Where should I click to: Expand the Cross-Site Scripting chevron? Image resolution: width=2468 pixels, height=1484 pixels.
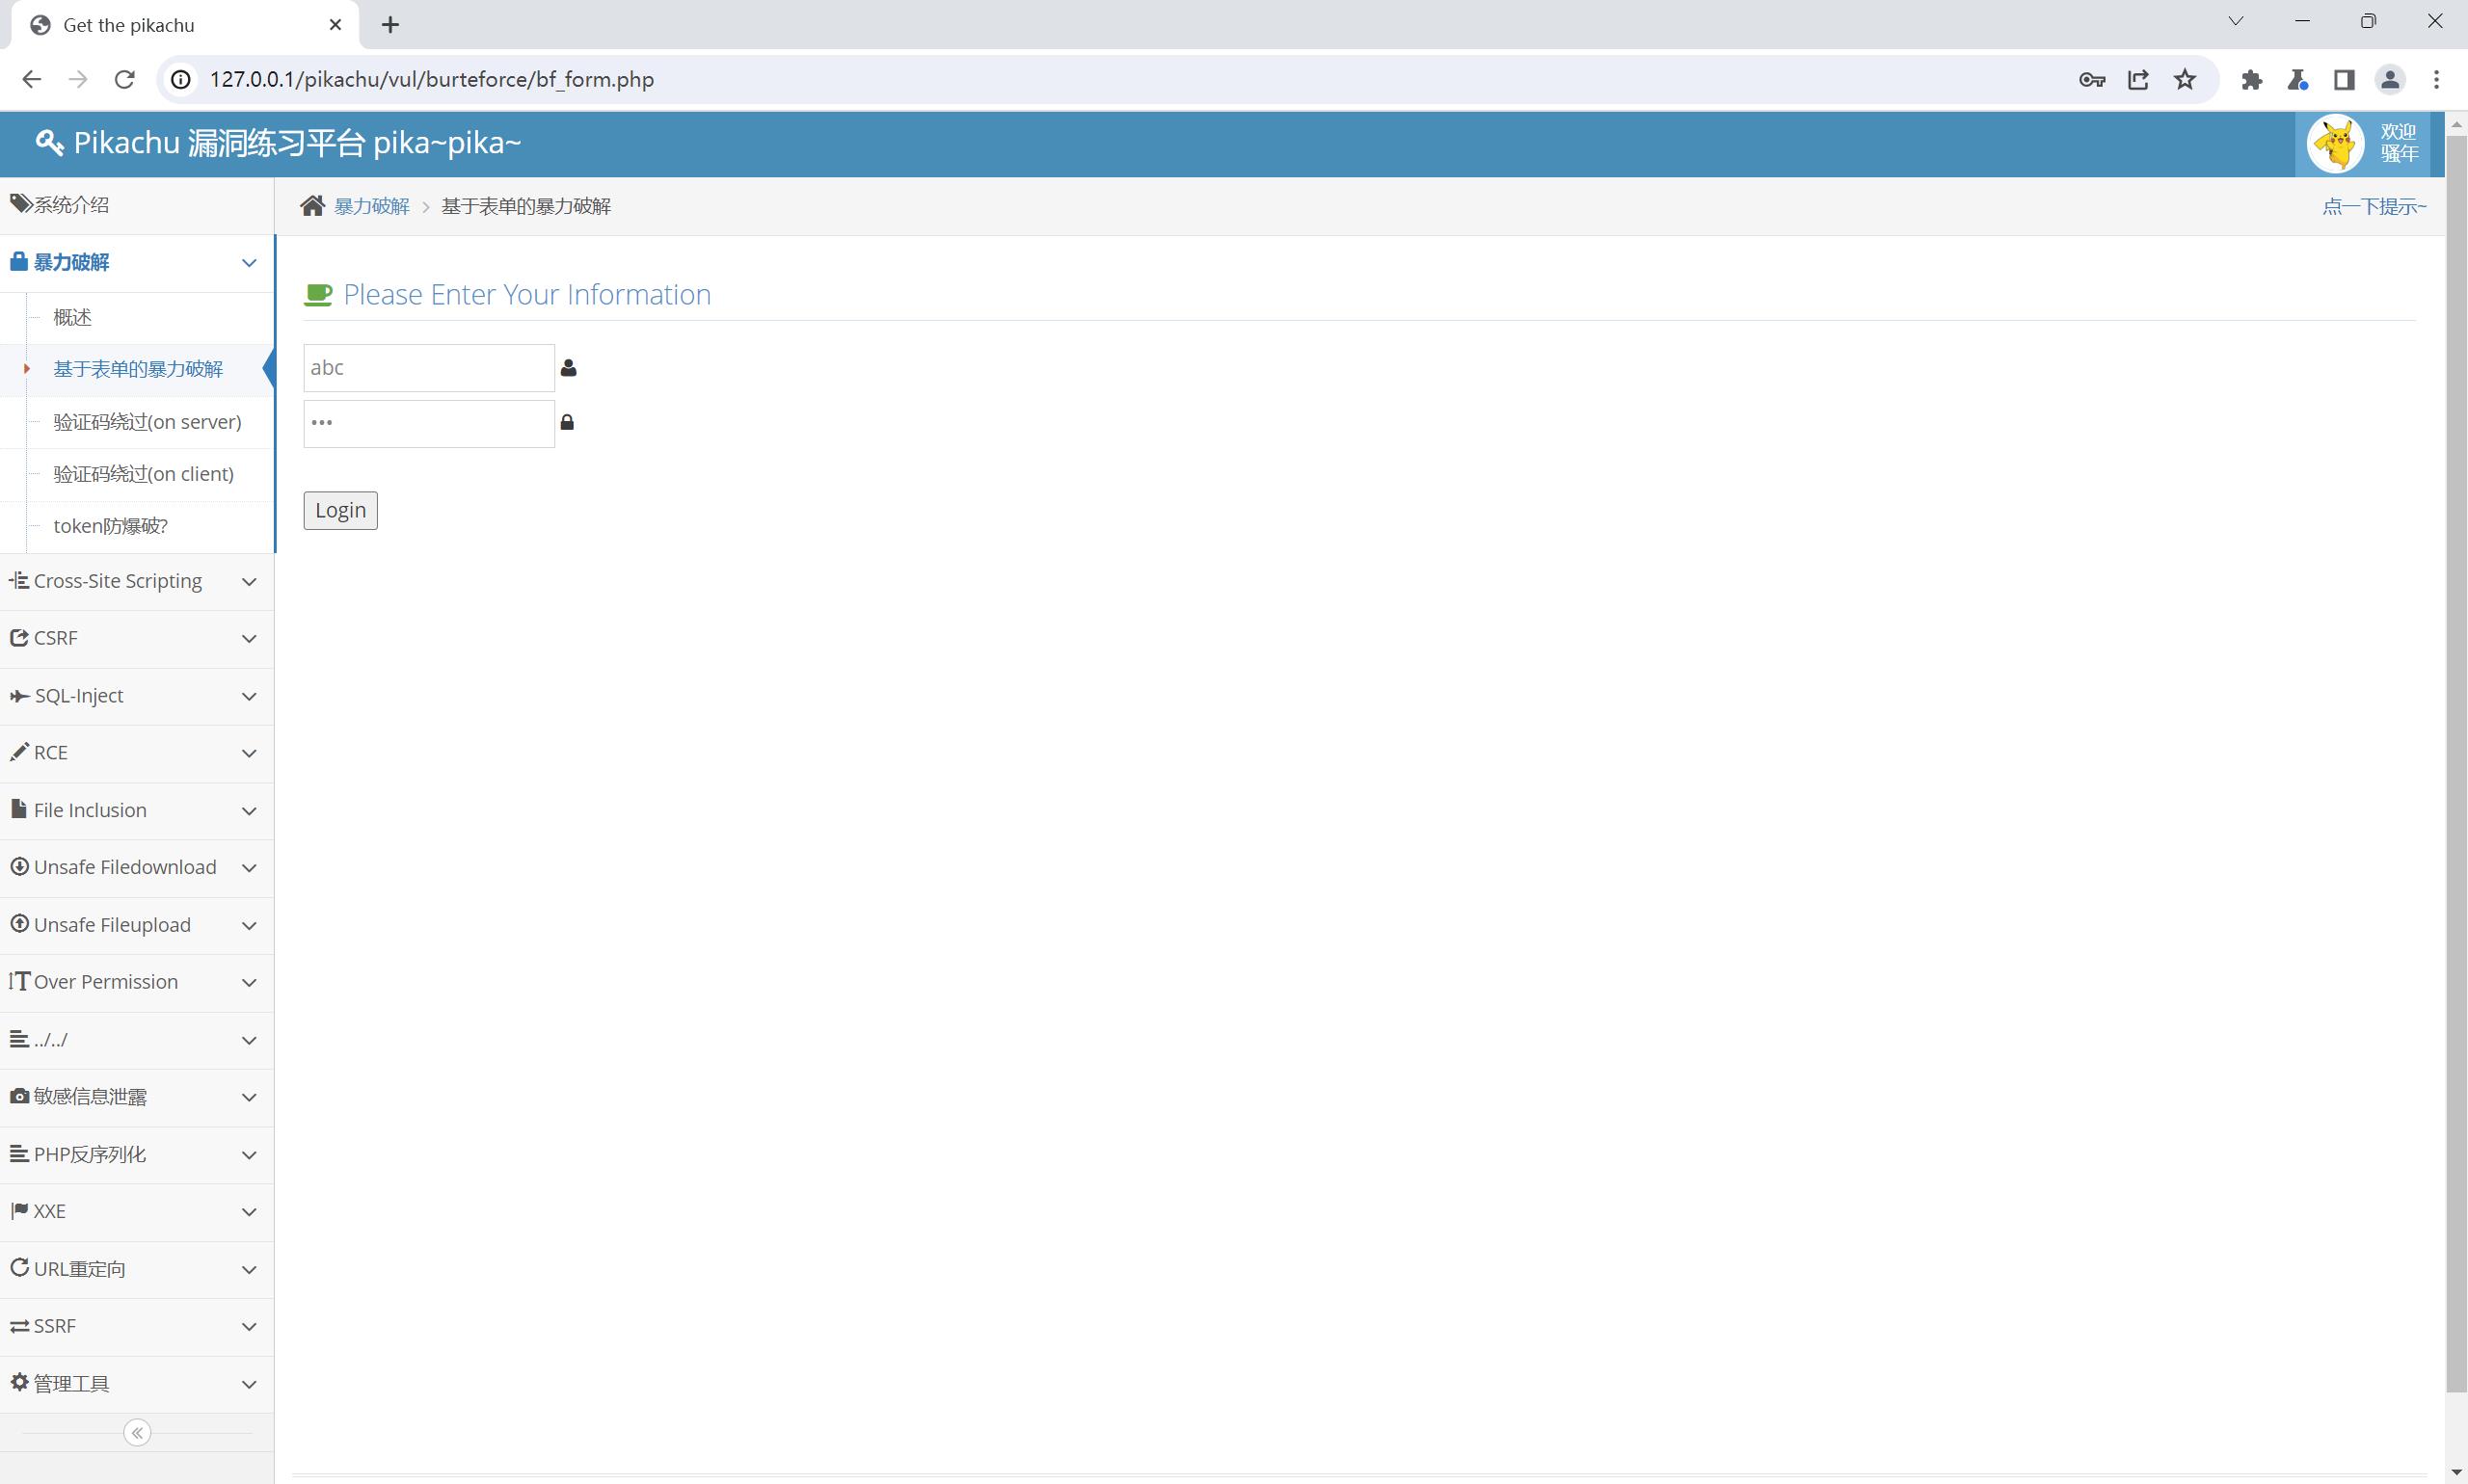pos(249,582)
